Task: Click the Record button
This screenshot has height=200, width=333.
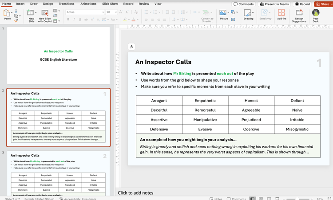Action: 302,4
